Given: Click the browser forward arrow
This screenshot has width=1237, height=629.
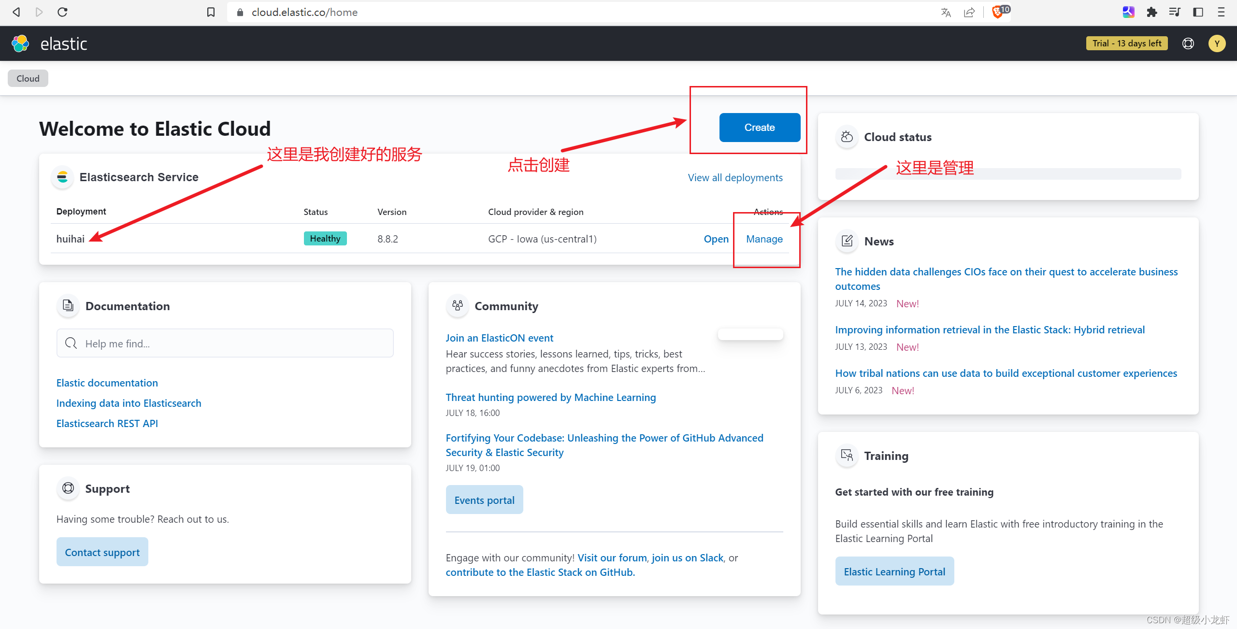Looking at the screenshot, I should [39, 12].
